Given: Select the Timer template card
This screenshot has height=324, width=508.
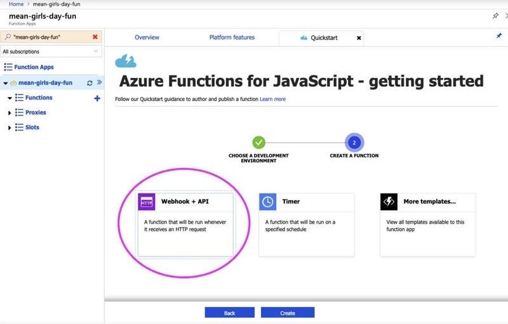Looking at the screenshot, I should point(307,224).
